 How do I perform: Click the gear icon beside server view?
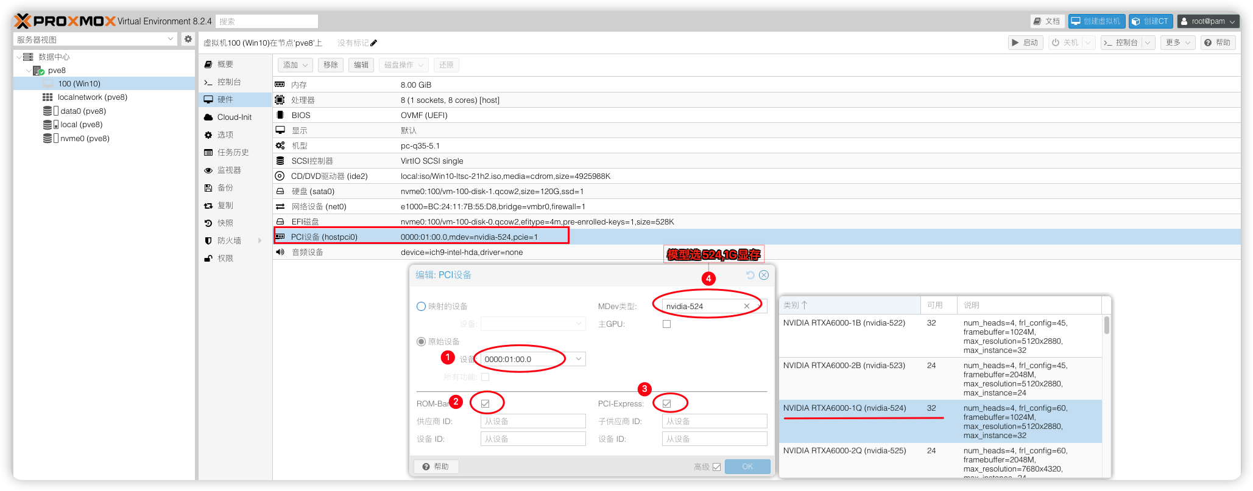click(x=188, y=39)
